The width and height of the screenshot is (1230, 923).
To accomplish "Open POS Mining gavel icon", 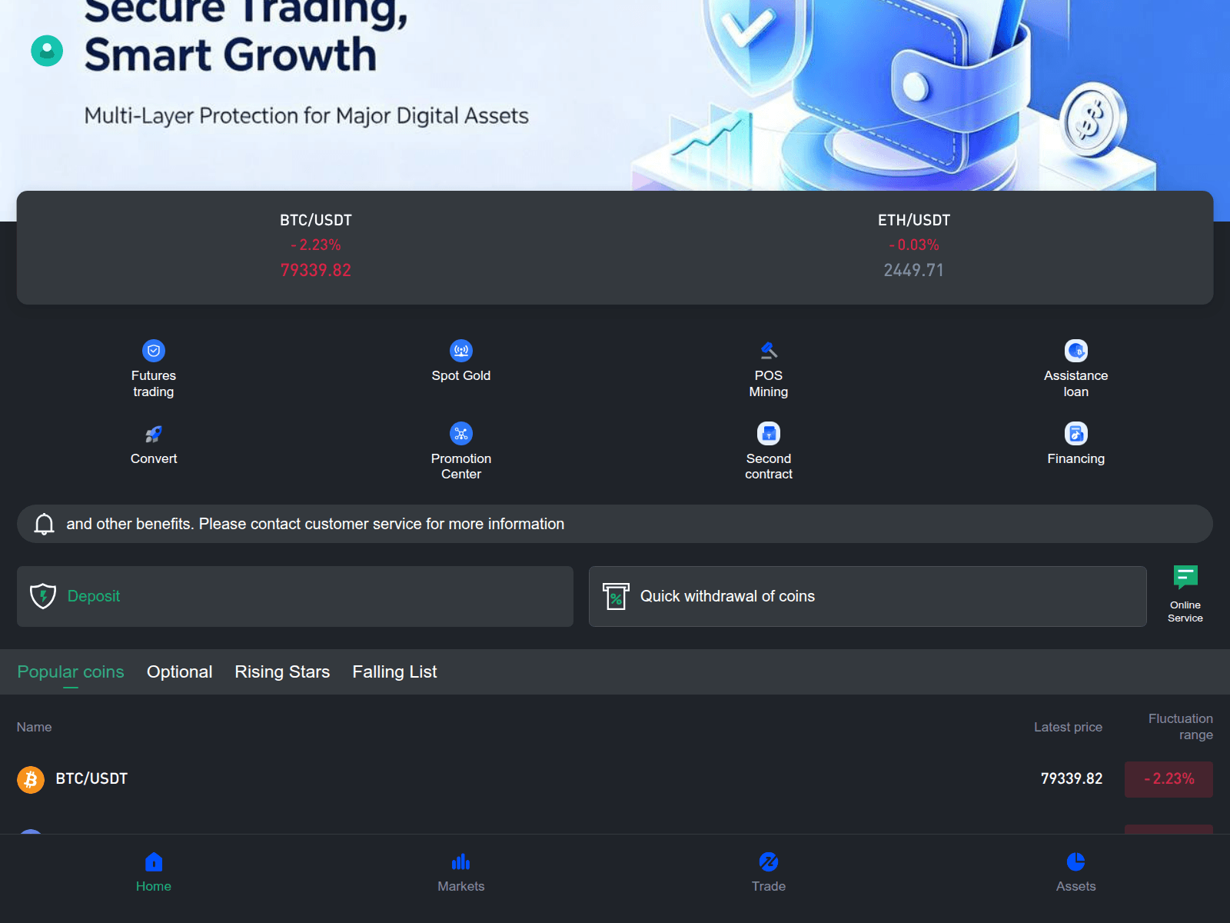I will pos(769,351).
